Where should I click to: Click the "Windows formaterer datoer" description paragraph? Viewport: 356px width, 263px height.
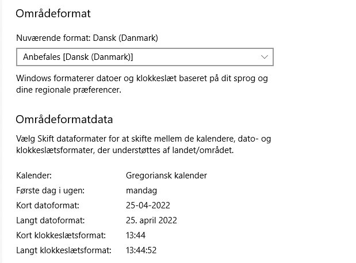(x=141, y=83)
